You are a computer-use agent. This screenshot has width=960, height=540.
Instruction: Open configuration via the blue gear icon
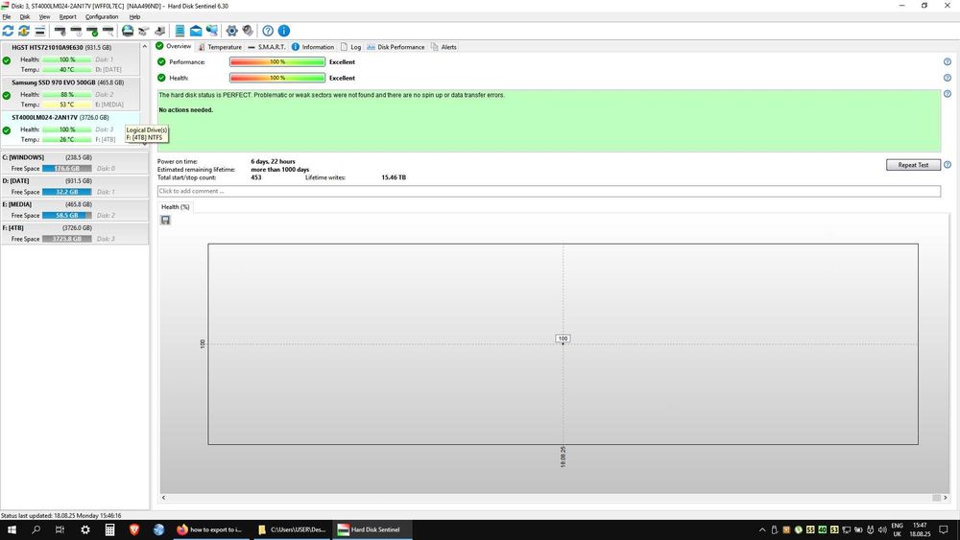click(232, 31)
